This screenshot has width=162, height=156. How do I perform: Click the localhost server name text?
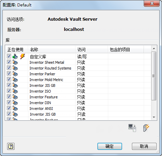tap(74, 30)
